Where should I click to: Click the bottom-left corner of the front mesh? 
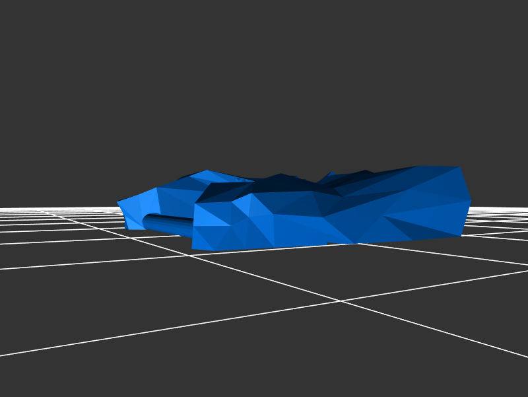(193, 248)
